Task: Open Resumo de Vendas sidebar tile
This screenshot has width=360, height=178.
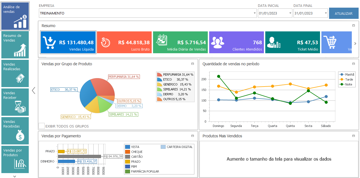Action: [x=15, y=44]
